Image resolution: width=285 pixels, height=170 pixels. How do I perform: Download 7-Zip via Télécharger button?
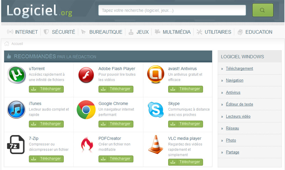tap(46, 159)
